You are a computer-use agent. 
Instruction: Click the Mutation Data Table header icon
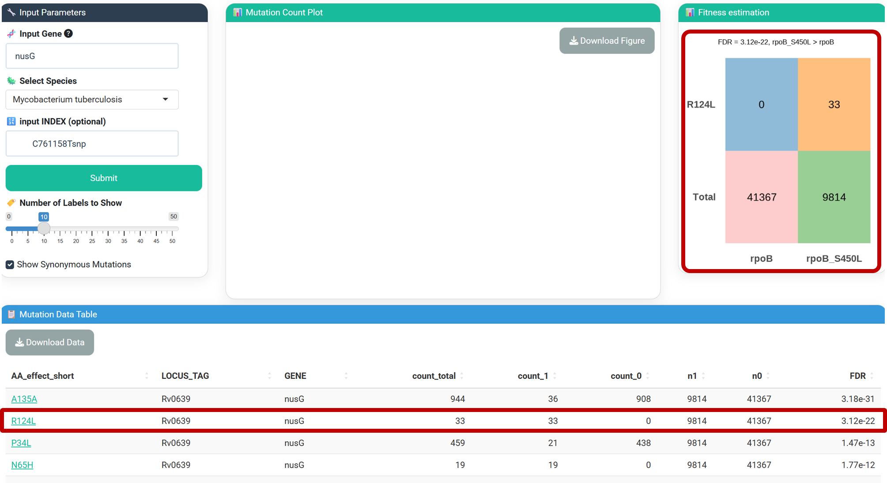pyautogui.click(x=11, y=315)
